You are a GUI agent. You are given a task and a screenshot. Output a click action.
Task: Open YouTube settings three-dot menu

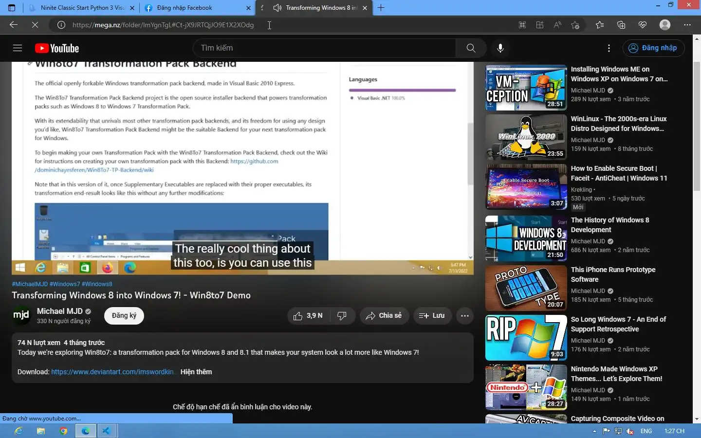[x=609, y=48]
